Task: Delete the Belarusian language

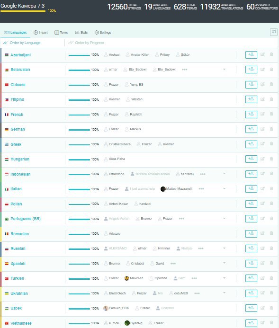Action: 271,69
